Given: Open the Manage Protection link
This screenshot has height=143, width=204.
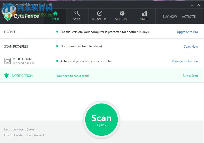Looking at the screenshot, I should pos(185,61).
